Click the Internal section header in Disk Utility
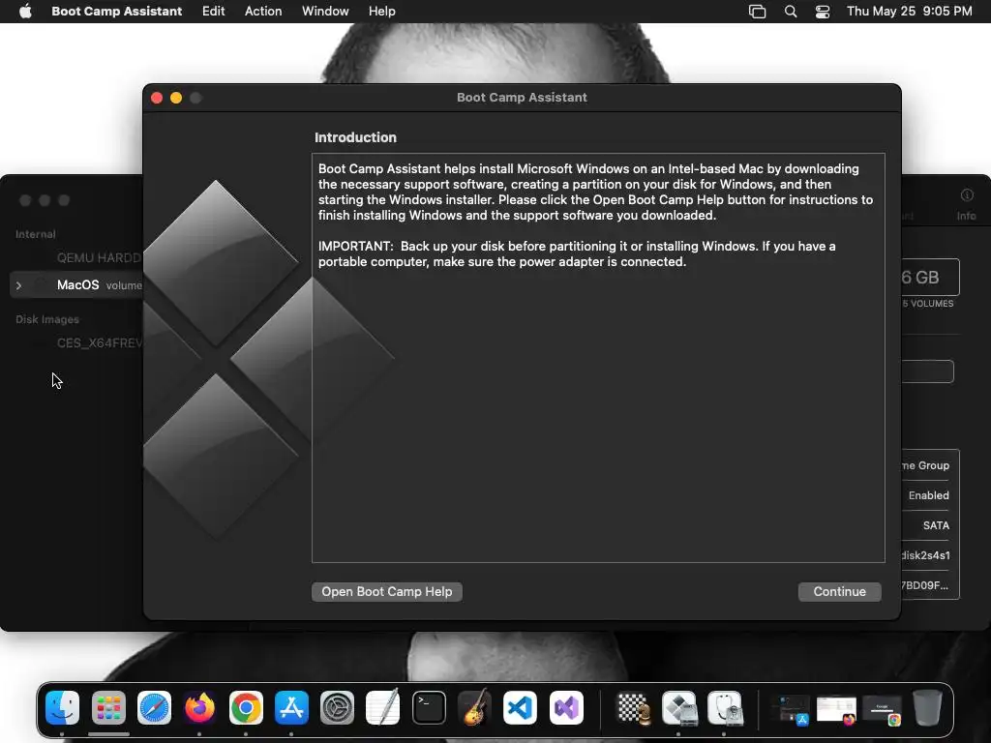This screenshot has width=991, height=743. click(36, 234)
